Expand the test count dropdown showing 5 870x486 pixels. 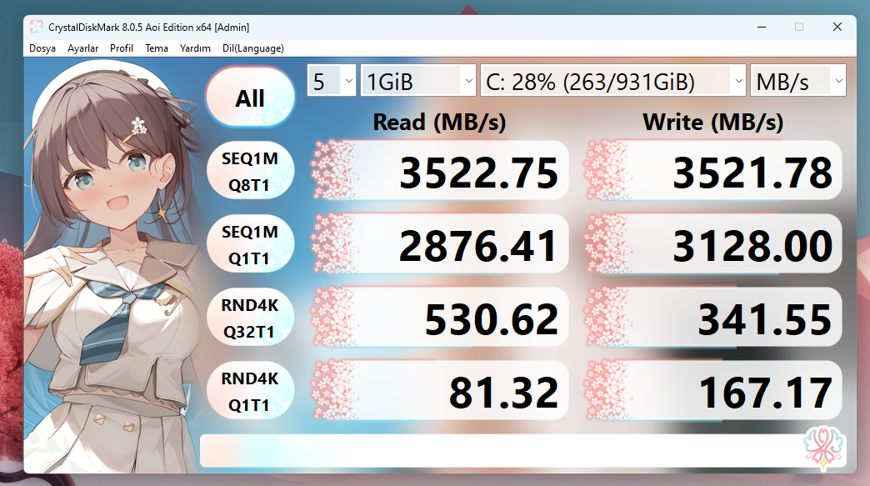click(331, 81)
